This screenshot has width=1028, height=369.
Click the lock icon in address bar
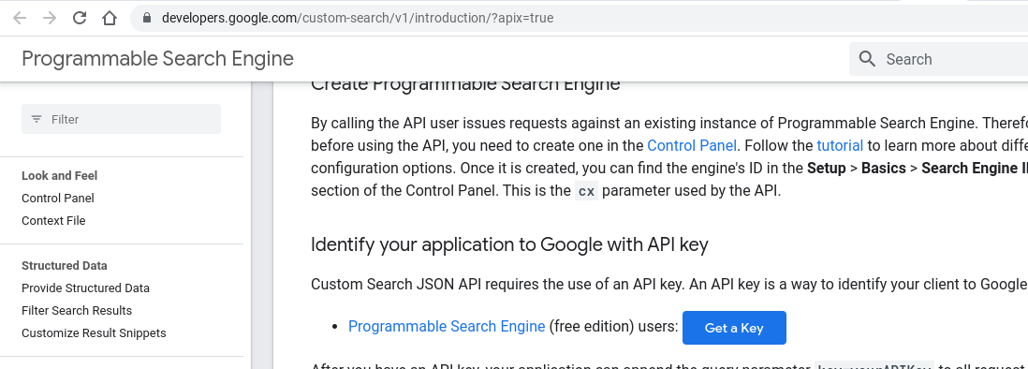[x=146, y=19]
